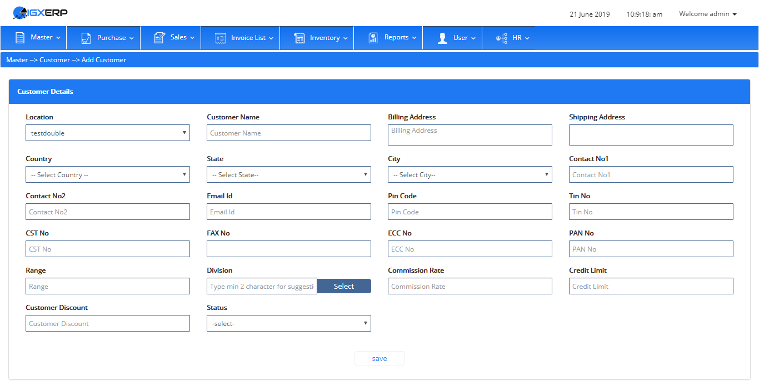Focus the PAN No field
This screenshot has width=759, height=391.
pyautogui.click(x=651, y=249)
